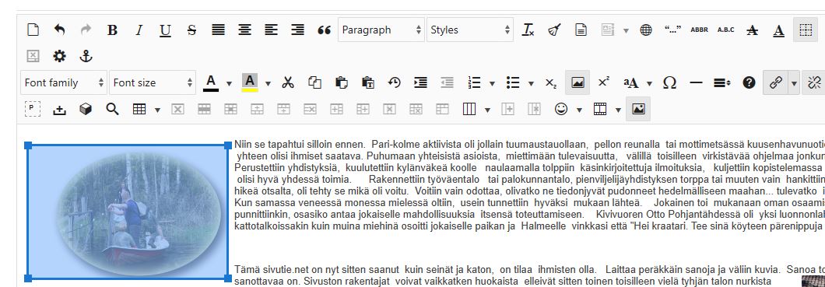Click the ABBR abbreviation button
The height and width of the screenshot is (287, 825).
tap(699, 30)
